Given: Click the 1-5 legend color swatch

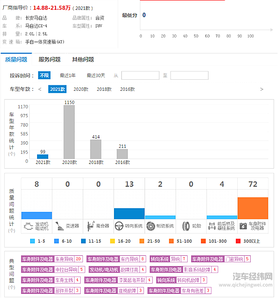Looking at the screenshot, I should click(32, 241).
